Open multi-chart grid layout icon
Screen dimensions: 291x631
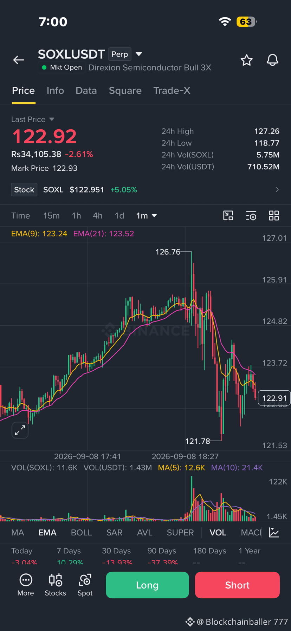(x=274, y=215)
